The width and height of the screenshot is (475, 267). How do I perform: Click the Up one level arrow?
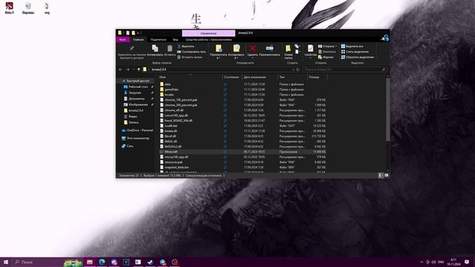tap(139, 69)
